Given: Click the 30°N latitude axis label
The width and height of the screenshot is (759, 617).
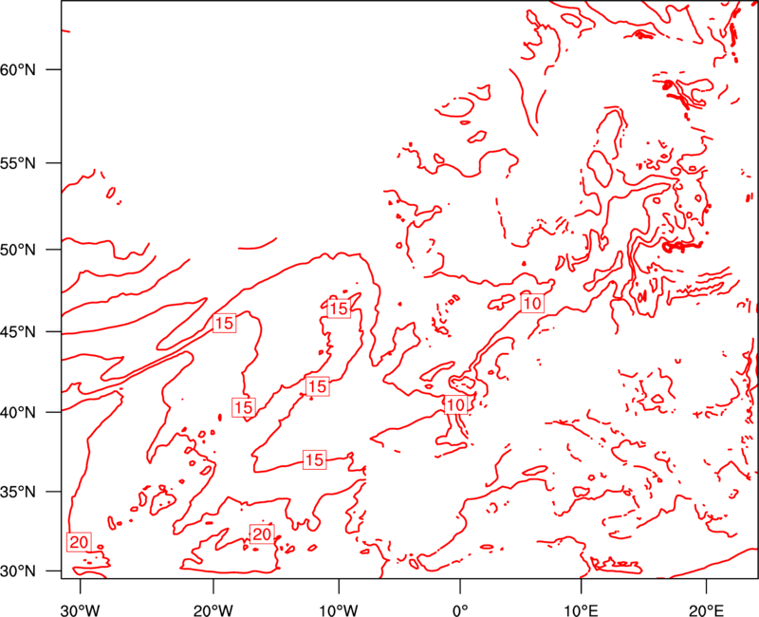Looking at the screenshot, I should 17,571.
